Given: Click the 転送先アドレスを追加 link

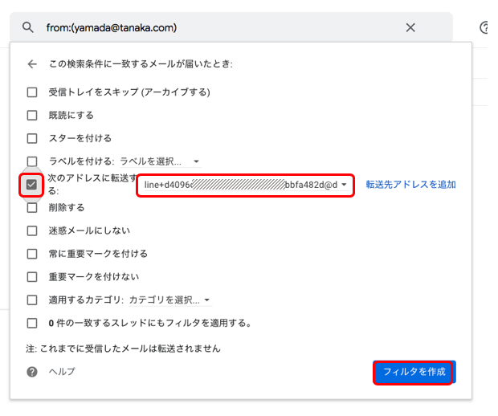Looking at the screenshot, I should tap(410, 185).
